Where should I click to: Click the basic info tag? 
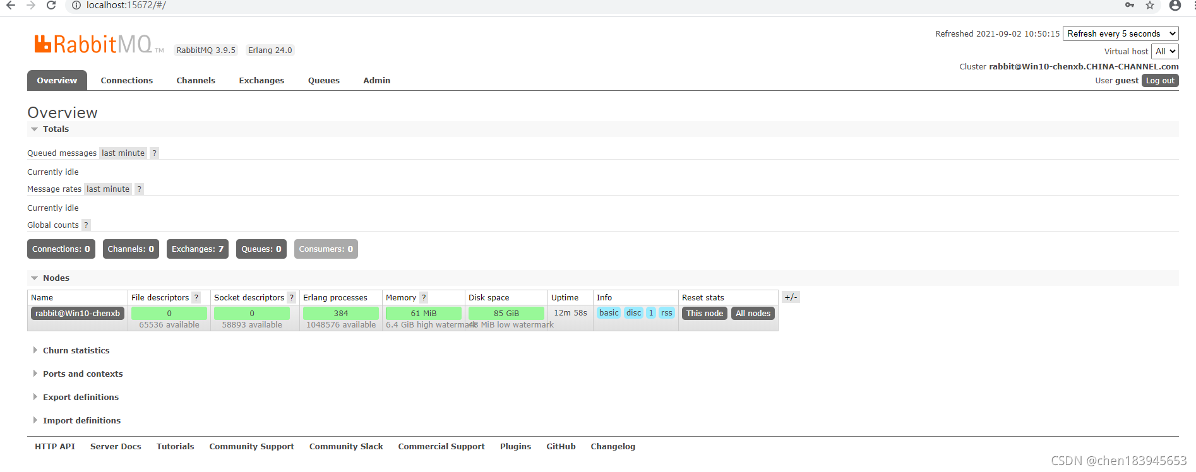point(609,313)
